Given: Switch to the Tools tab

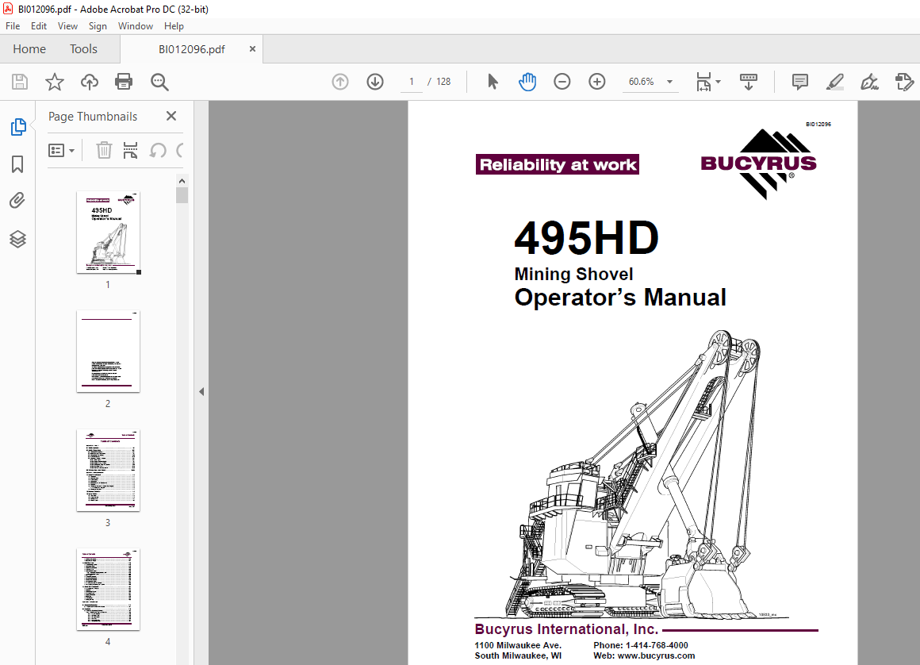Looking at the screenshot, I should pos(83,49).
